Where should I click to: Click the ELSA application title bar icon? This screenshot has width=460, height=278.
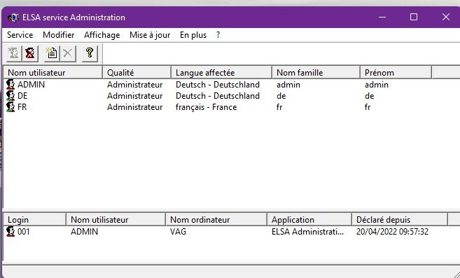pos(13,18)
